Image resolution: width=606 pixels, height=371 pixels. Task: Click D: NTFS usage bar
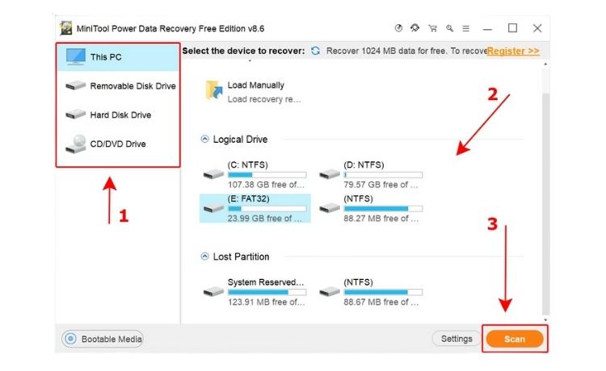[383, 175]
